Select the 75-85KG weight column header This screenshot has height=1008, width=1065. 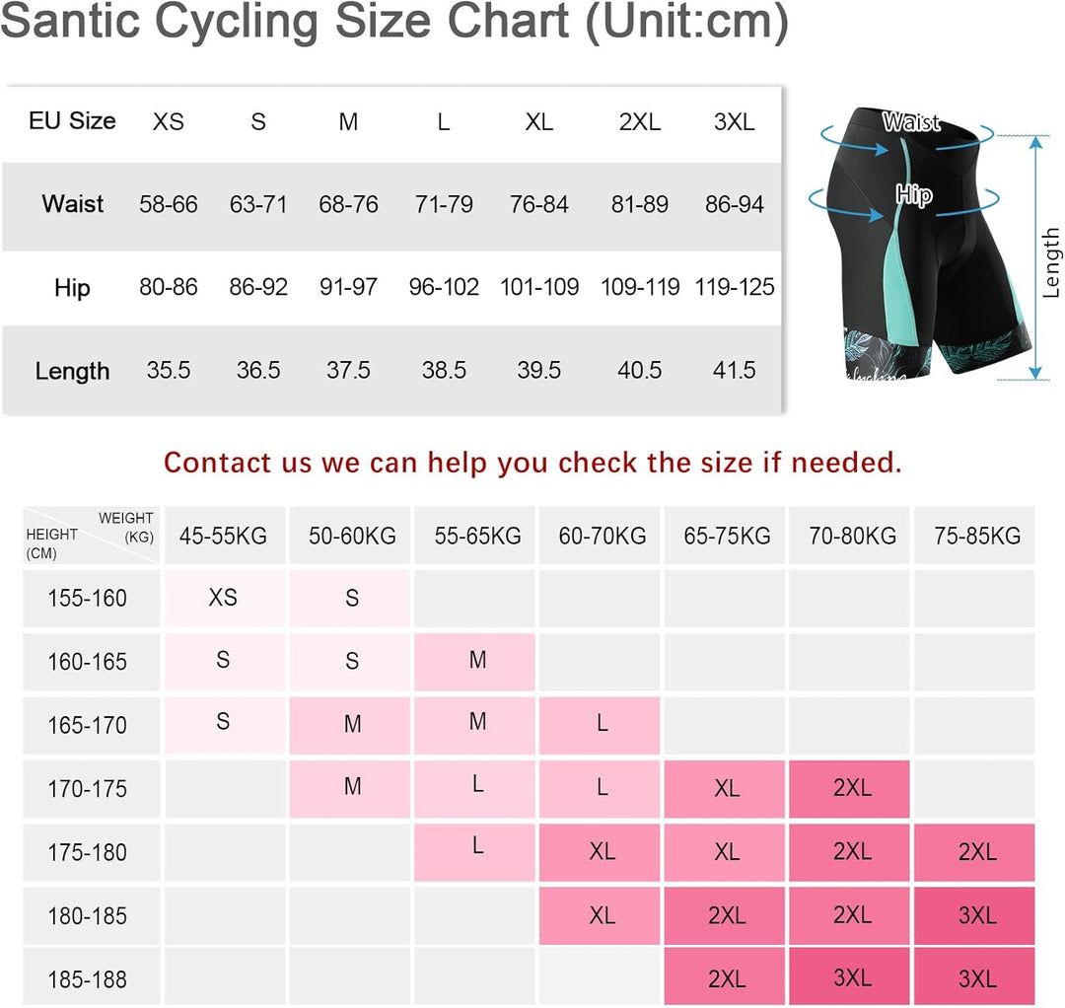[976, 536]
